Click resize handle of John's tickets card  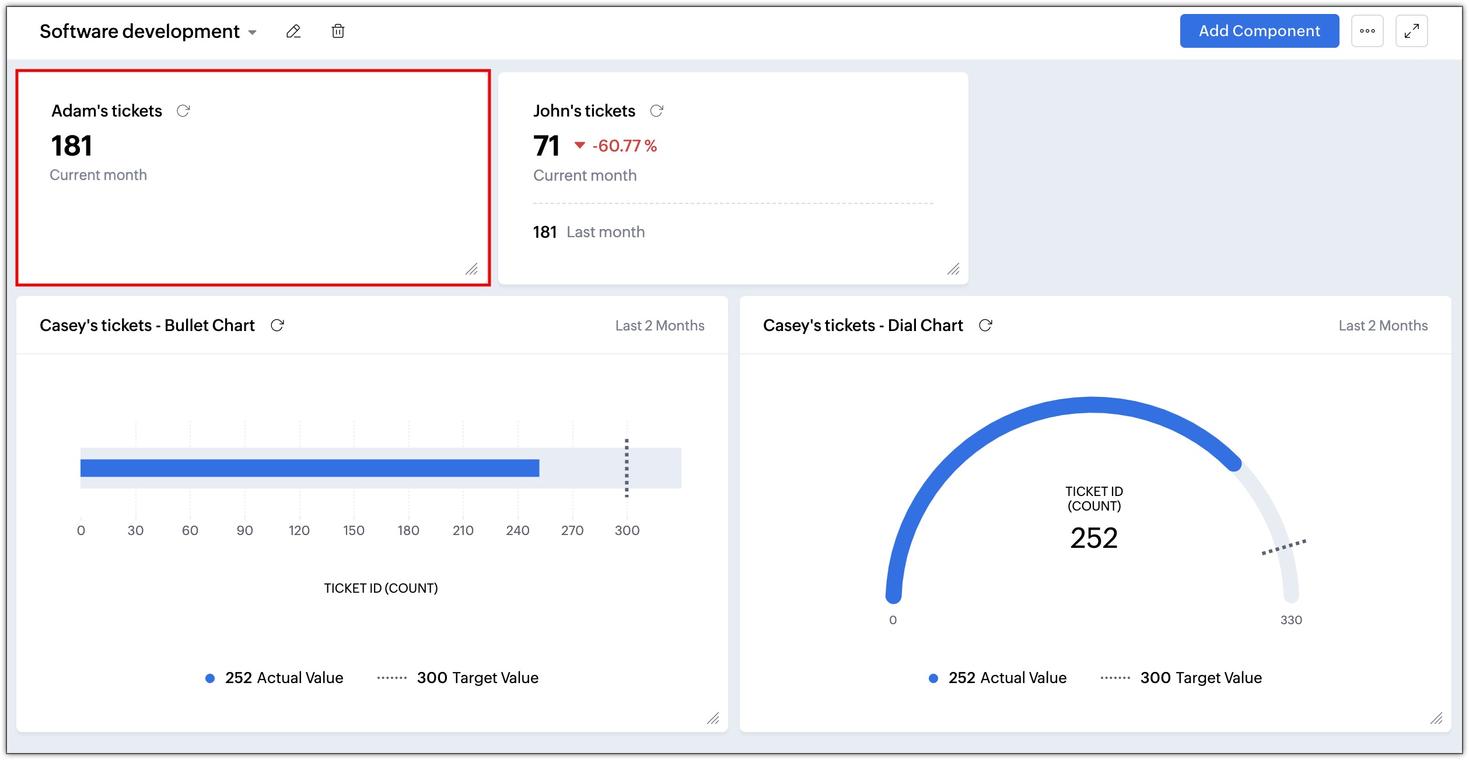click(953, 269)
